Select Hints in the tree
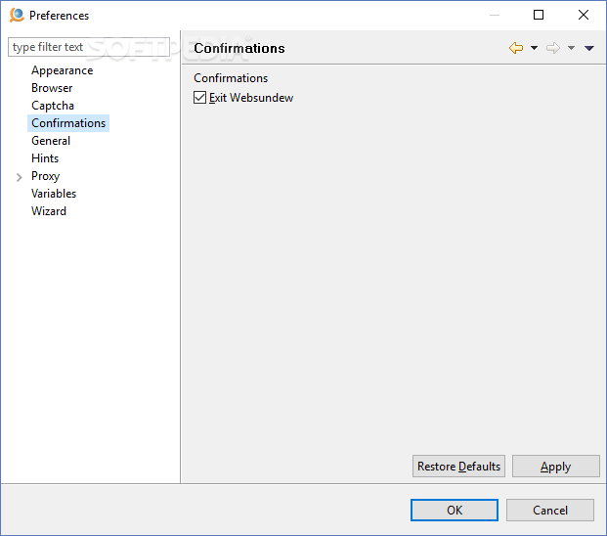The width and height of the screenshot is (607, 536). coord(45,158)
